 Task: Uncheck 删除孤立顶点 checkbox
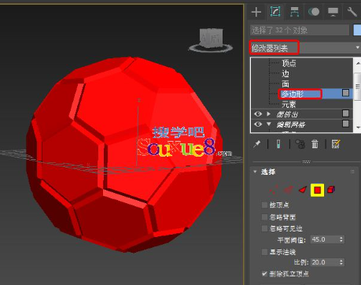pos(264,274)
